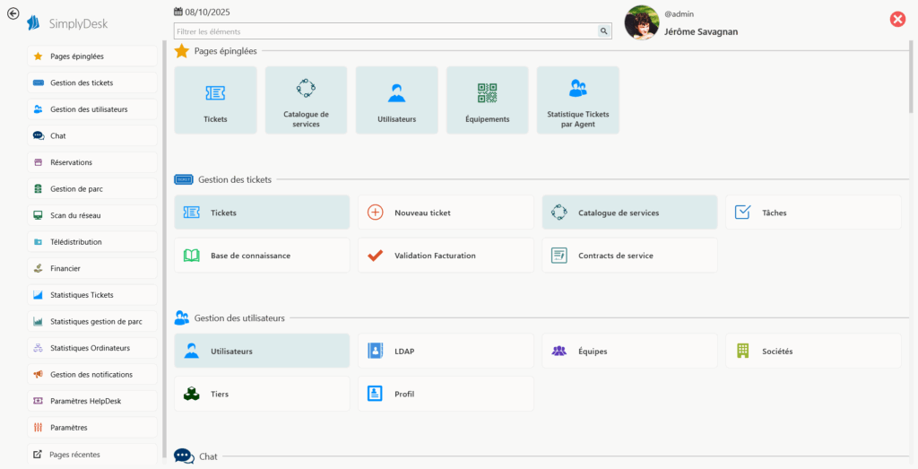
Task: Click the Contracts de service button
Action: (x=629, y=256)
